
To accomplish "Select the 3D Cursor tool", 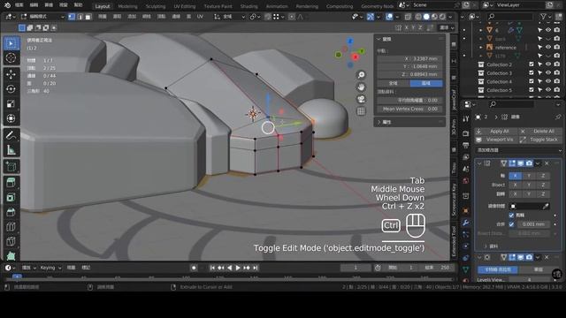I will click(x=11, y=57).
